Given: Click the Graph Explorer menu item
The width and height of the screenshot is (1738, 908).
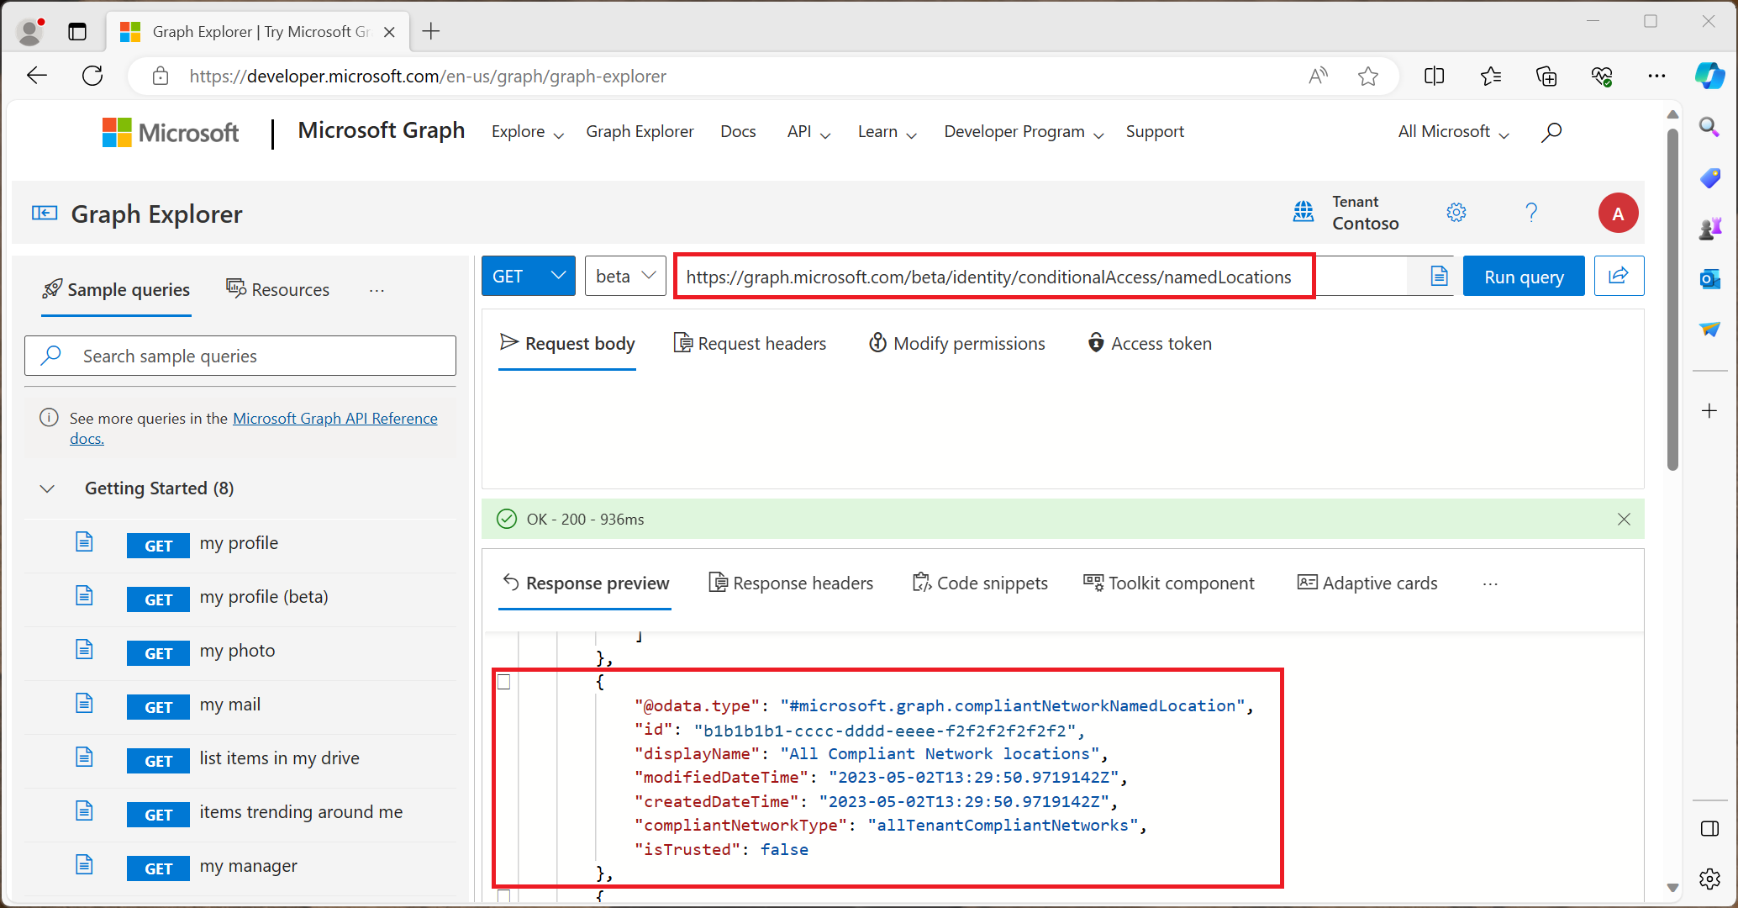Looking at the screenshot, I should pos(641,129).
